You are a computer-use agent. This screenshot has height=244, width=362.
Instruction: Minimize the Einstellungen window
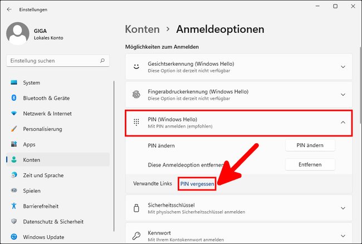click(317, 6)
